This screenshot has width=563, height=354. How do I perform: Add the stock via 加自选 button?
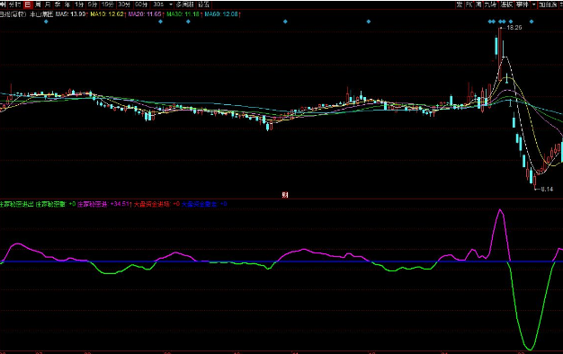[548, 4]
